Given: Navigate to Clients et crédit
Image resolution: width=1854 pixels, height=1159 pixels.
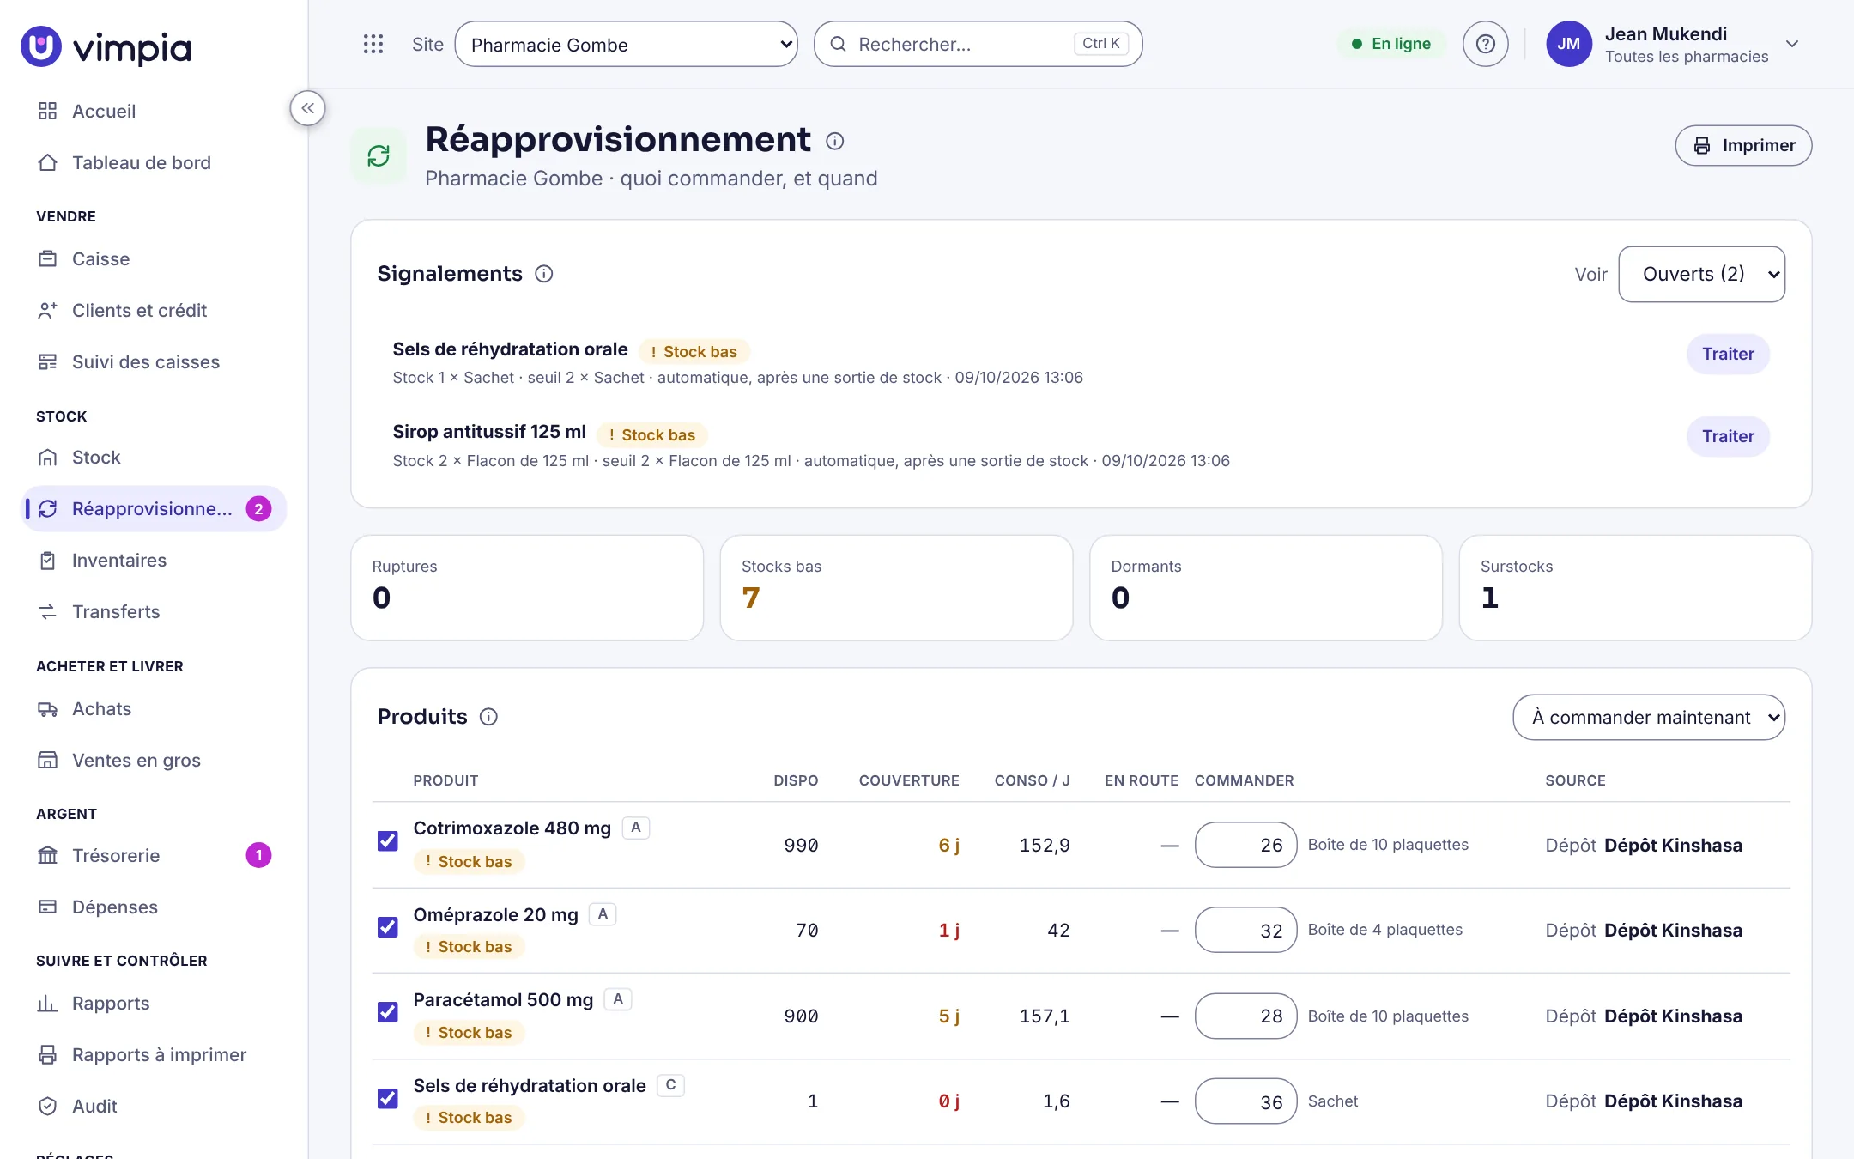Looking at the screenshot, I should 154,310.
